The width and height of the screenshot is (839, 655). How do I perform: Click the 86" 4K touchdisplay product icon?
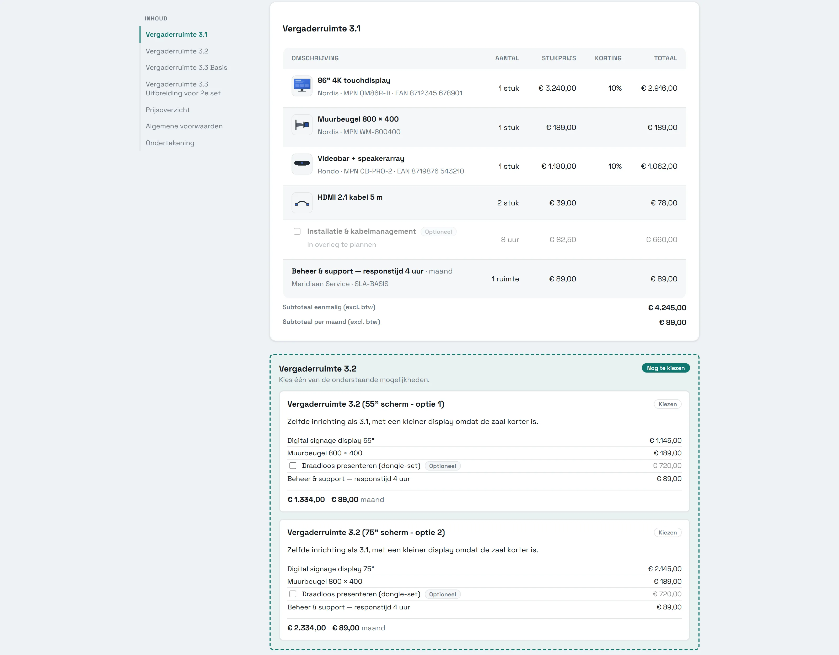[x=302, y=86]
